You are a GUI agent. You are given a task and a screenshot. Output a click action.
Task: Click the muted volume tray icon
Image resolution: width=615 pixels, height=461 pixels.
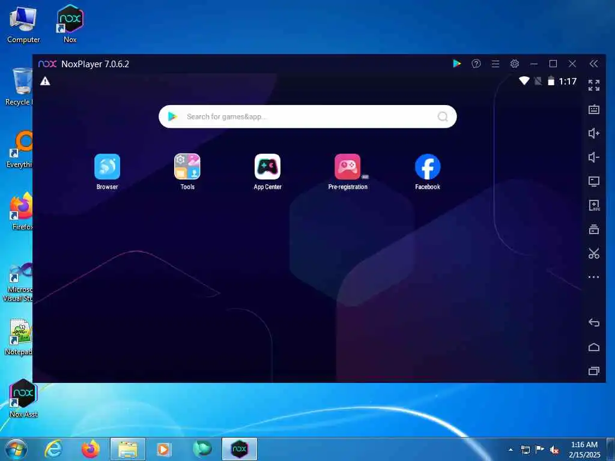click(554, 450)
